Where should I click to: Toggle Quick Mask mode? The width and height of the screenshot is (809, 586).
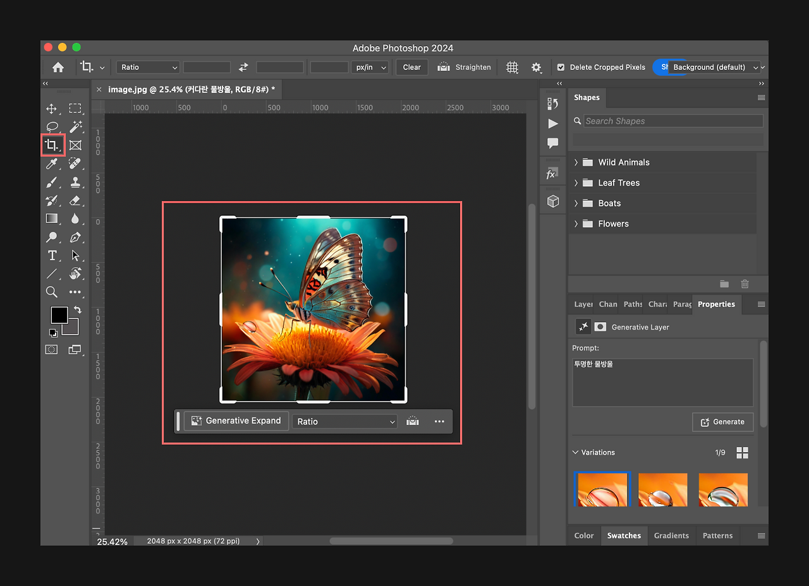(52, 349)
